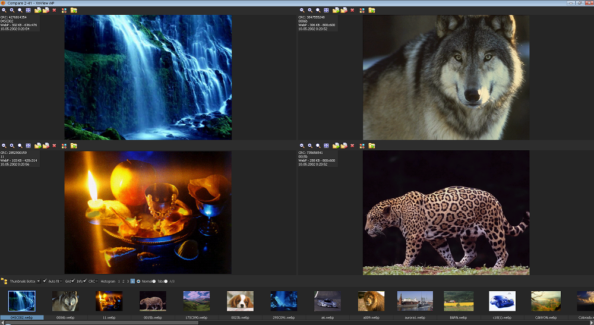Click 1:1 magnifier icon above waterfall image

[x=20, y=10]
